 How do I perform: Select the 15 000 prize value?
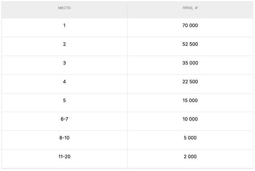click(x=190, y=100)
